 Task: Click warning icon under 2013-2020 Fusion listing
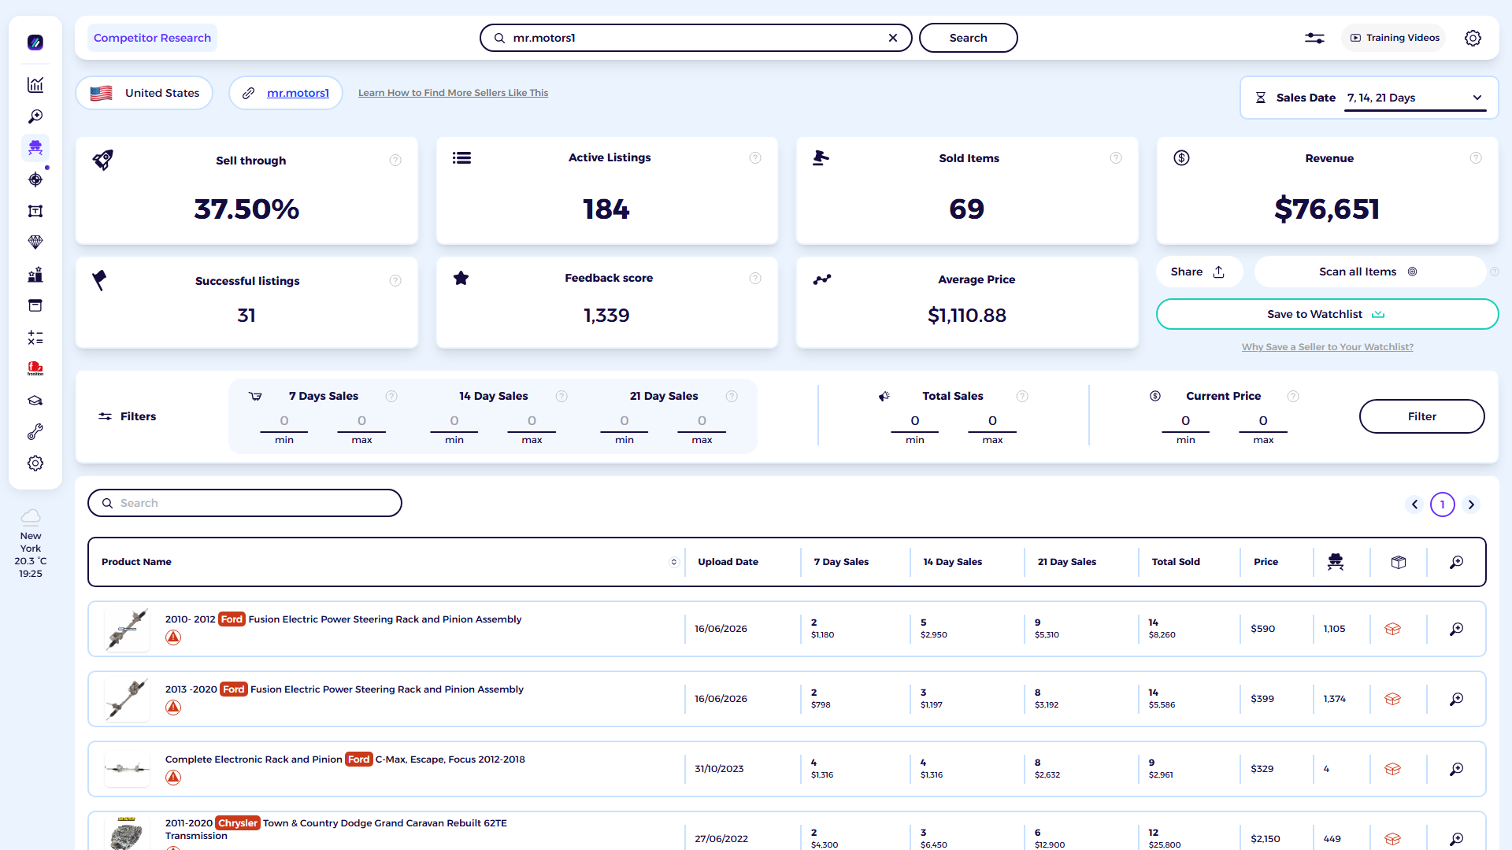[173, 708]
